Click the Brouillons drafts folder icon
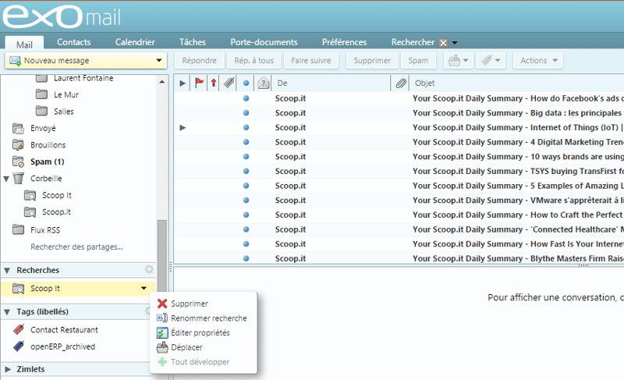 tap(18, 145)
